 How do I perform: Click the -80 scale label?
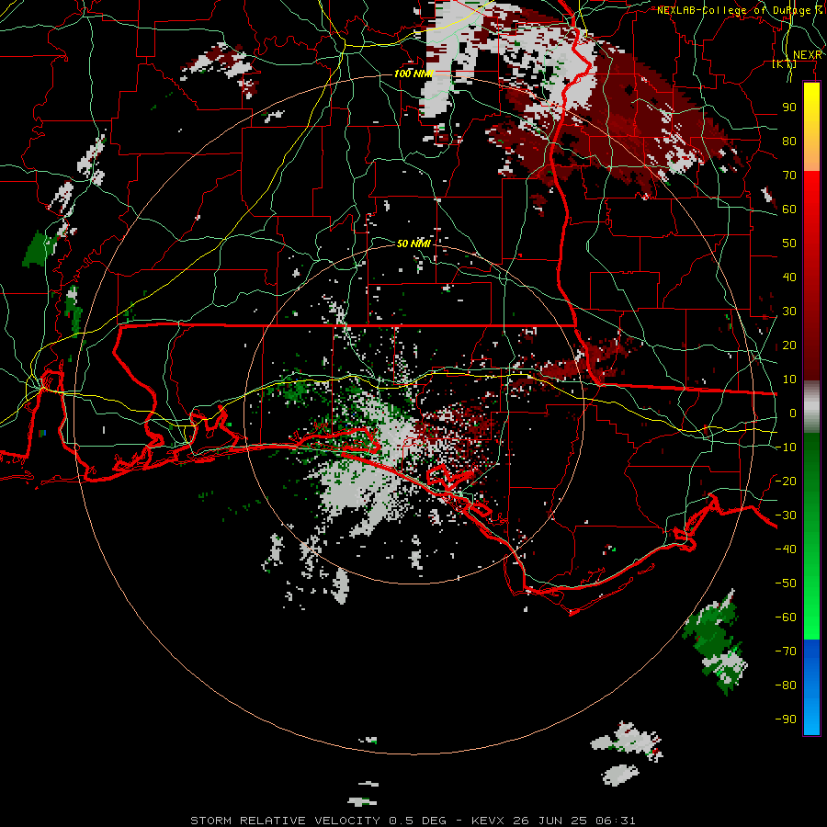[x=786, y=685]
